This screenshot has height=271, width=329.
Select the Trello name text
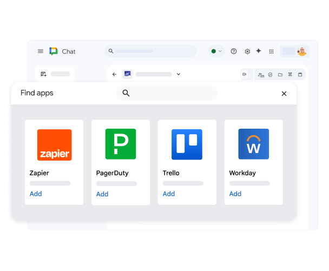171,173
